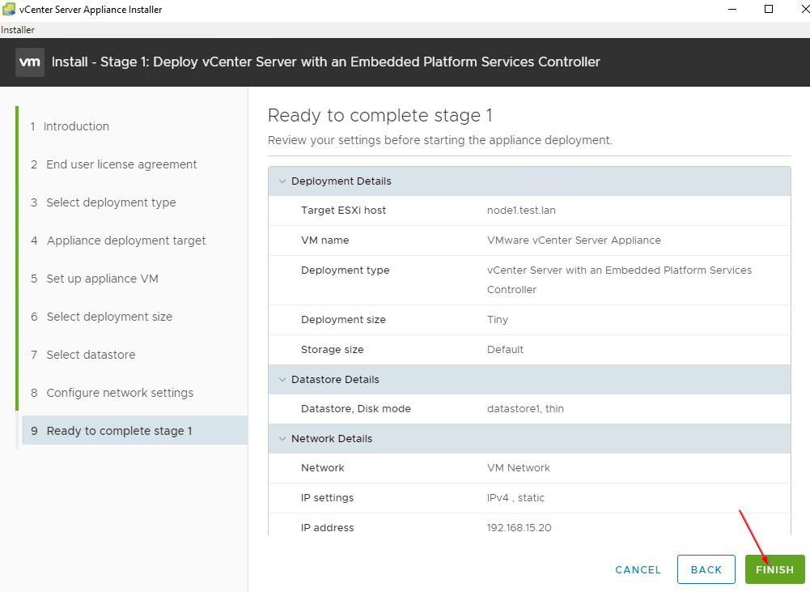
Task: Click the Finish button
Action: click(x=775, y=569)
